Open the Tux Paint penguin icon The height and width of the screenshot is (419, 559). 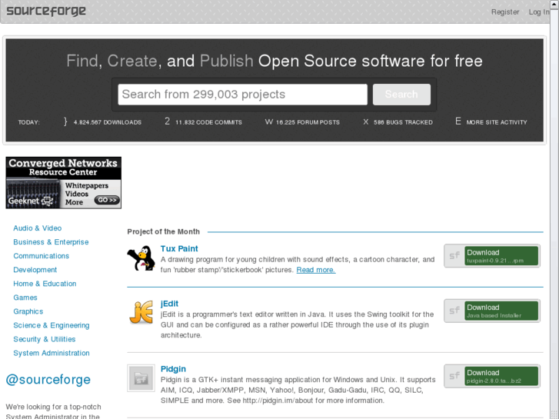pyautogui.click(x=141, y=258)
